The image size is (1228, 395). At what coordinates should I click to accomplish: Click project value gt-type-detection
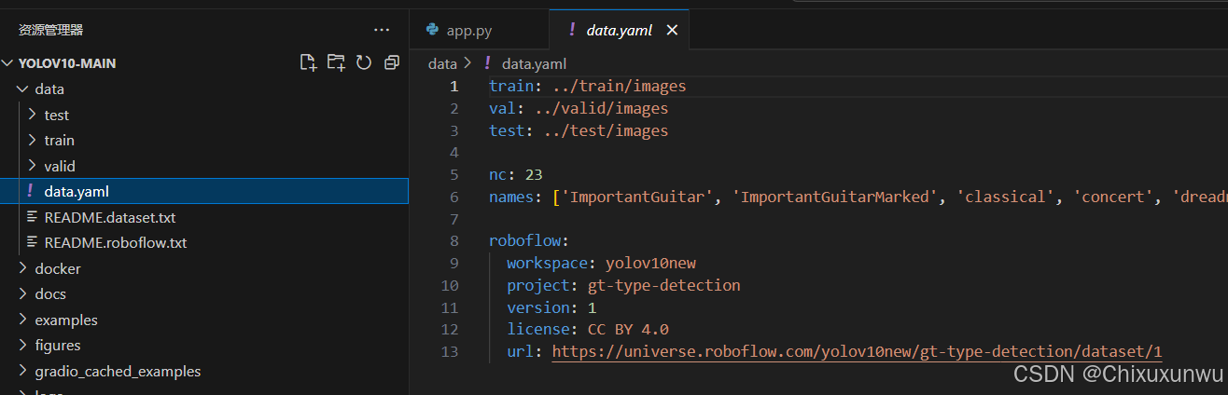click(x=663, y=285)
